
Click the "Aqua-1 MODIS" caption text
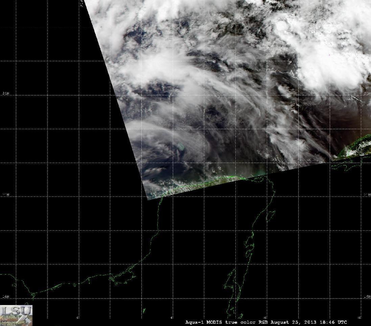pos(204,322)
